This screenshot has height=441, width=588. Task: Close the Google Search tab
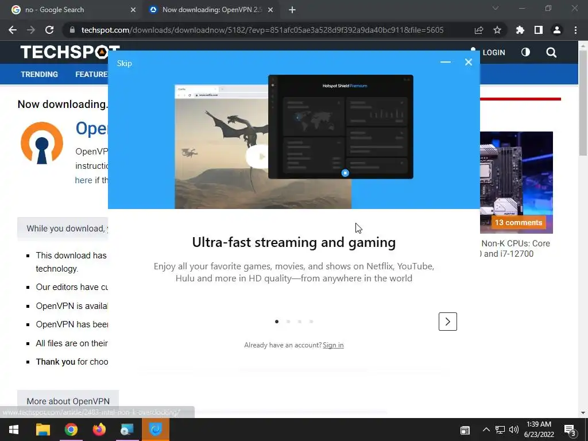(x=133, y=10)
